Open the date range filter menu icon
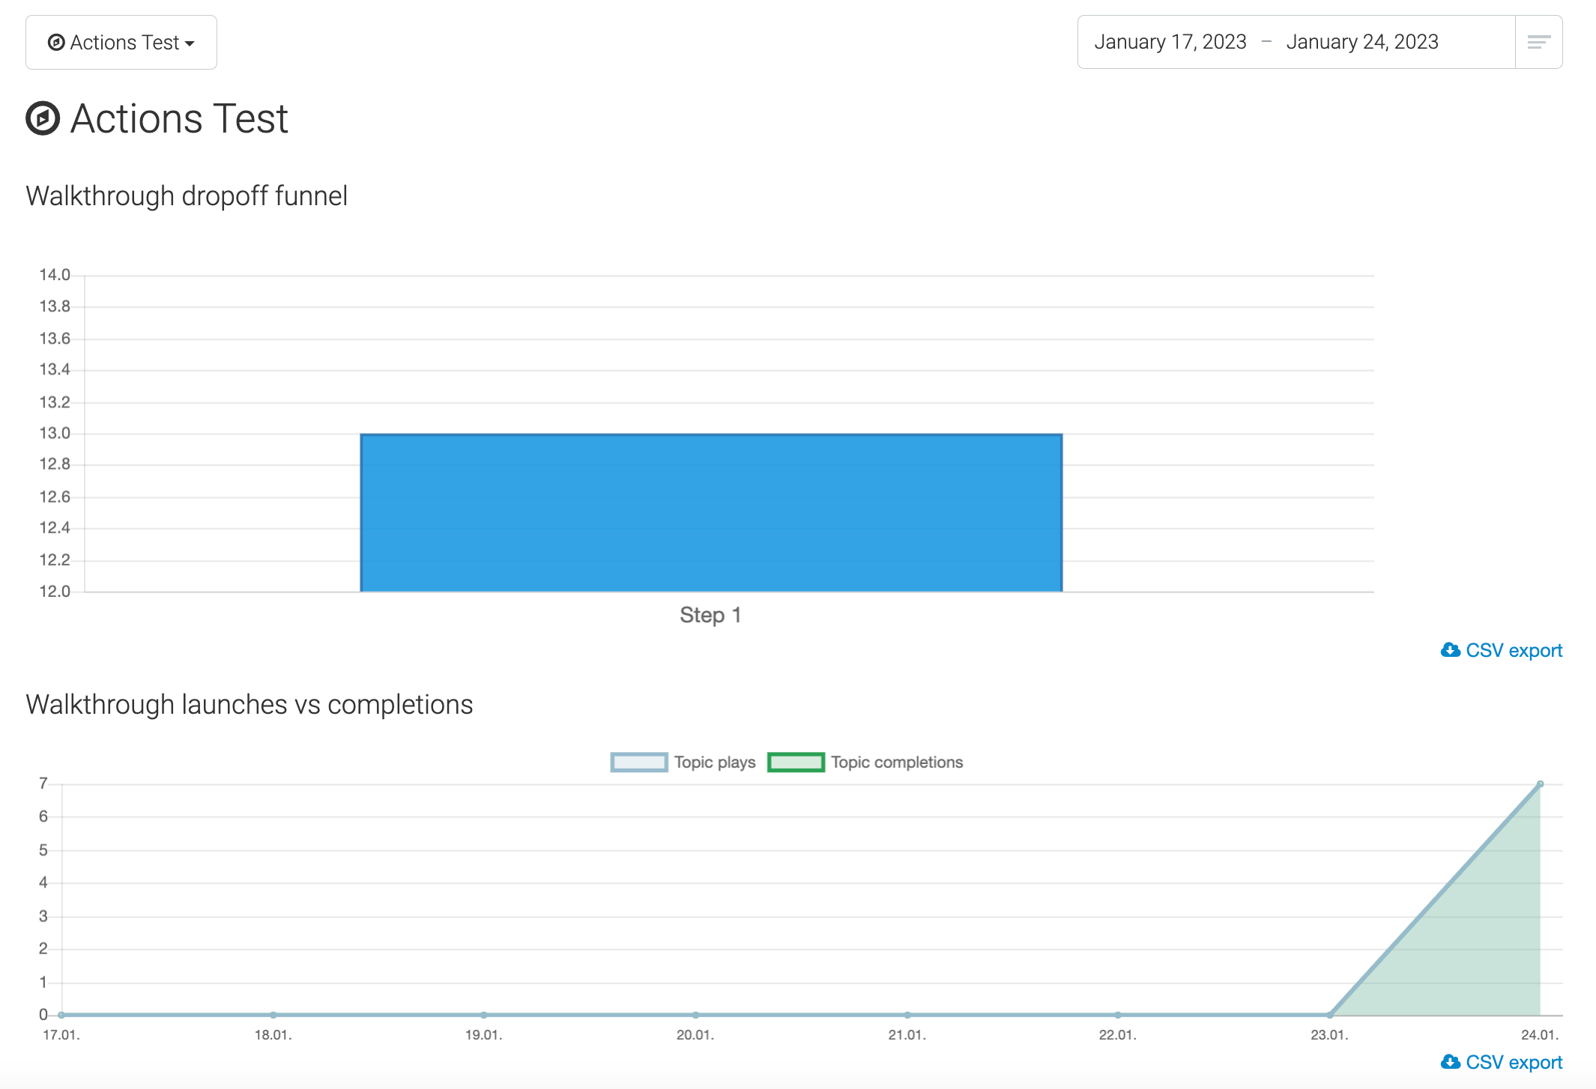1596x1089 pixels. [x=1538, y=42]
